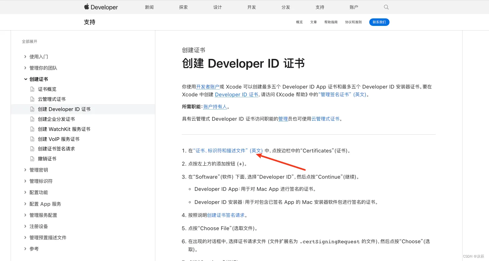This screenshot has width=489, height=261.
Task: Select 创建 WatchKit 服务证书 in the sidebar
Action: click(x=64, y=129)
